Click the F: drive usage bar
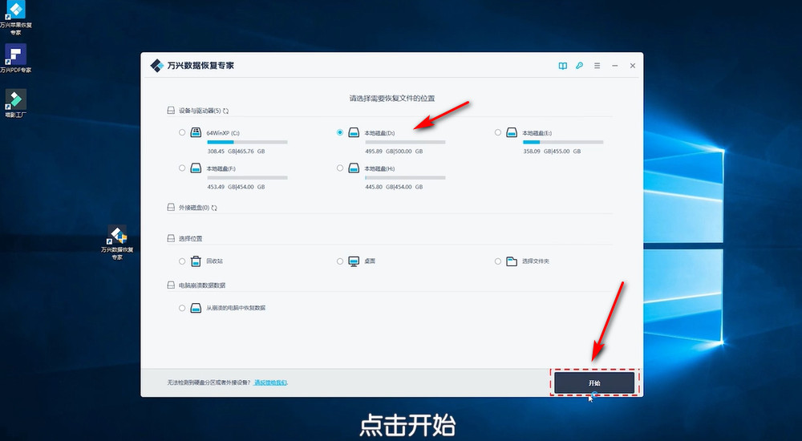The width and height of the screenshot is (802, 441). click(247, 177)
